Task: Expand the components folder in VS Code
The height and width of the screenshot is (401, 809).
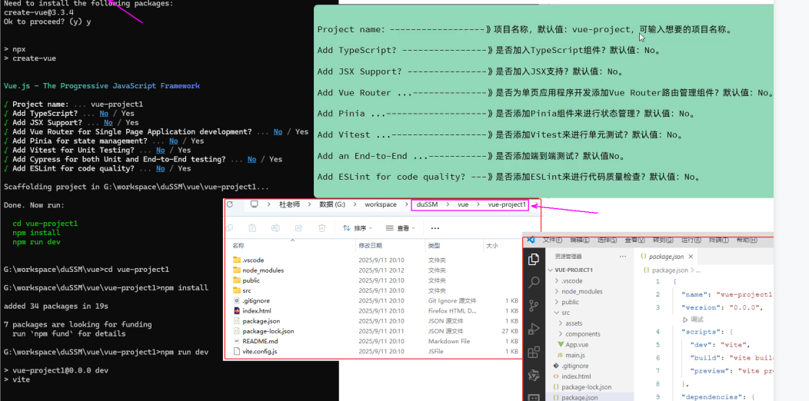Action: click(x=582, y=334)
